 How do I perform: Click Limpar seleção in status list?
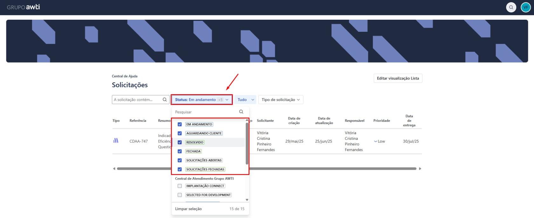188,209
